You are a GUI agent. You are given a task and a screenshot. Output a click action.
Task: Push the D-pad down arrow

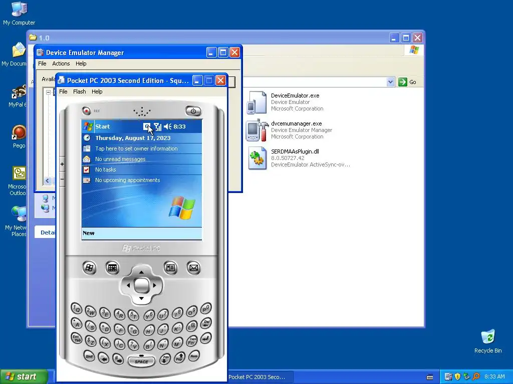141,298
